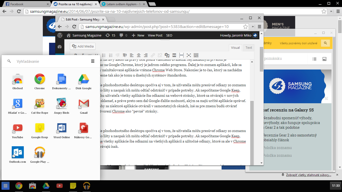This screenshot has height=192, width=342.
Task: Center-align the post text
Action: coord(138,55)
